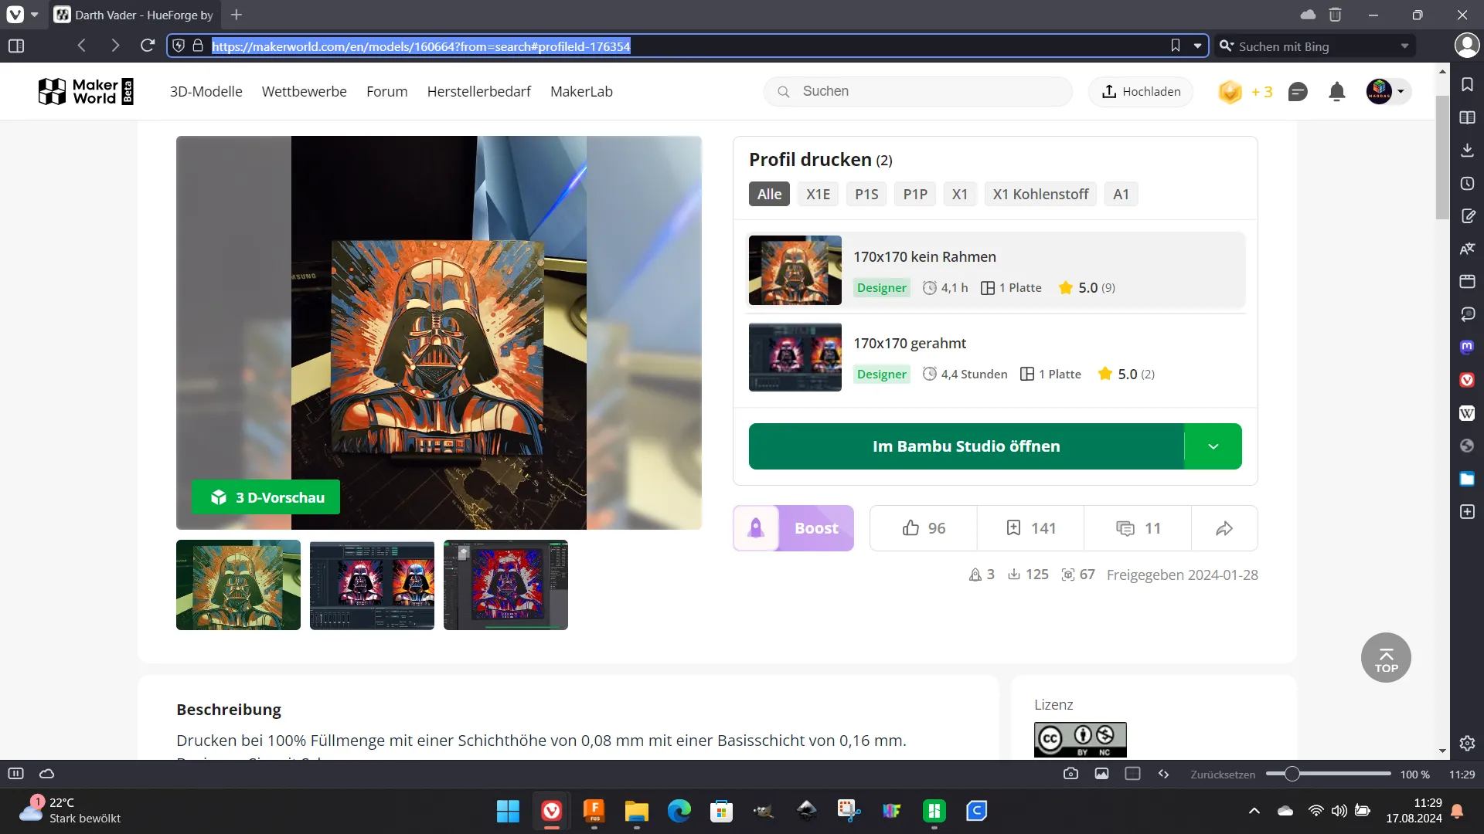Open the tracker blocker shield icon

(x=179, y=46)
